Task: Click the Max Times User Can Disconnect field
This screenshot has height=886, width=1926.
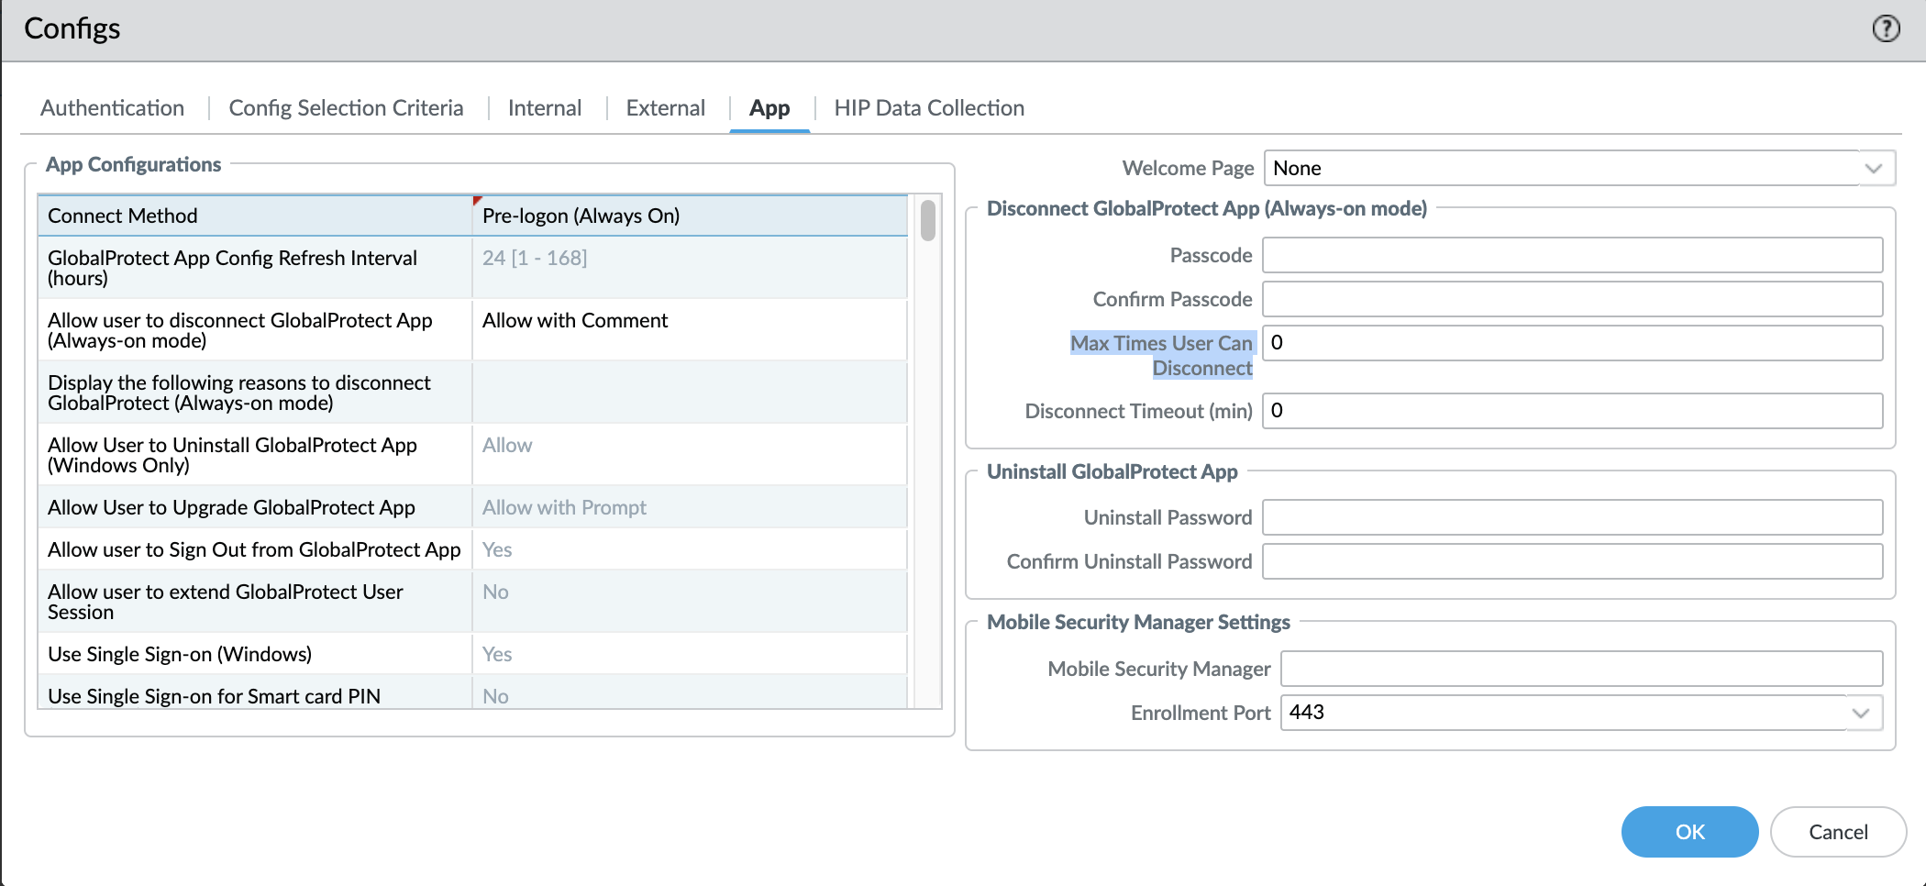Action: click(1572, 343)
